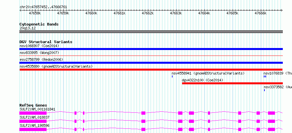Click the large first exon of SULF2|NM_018837
The width and height of the screenshot is (292, 133).
point(33,121)
